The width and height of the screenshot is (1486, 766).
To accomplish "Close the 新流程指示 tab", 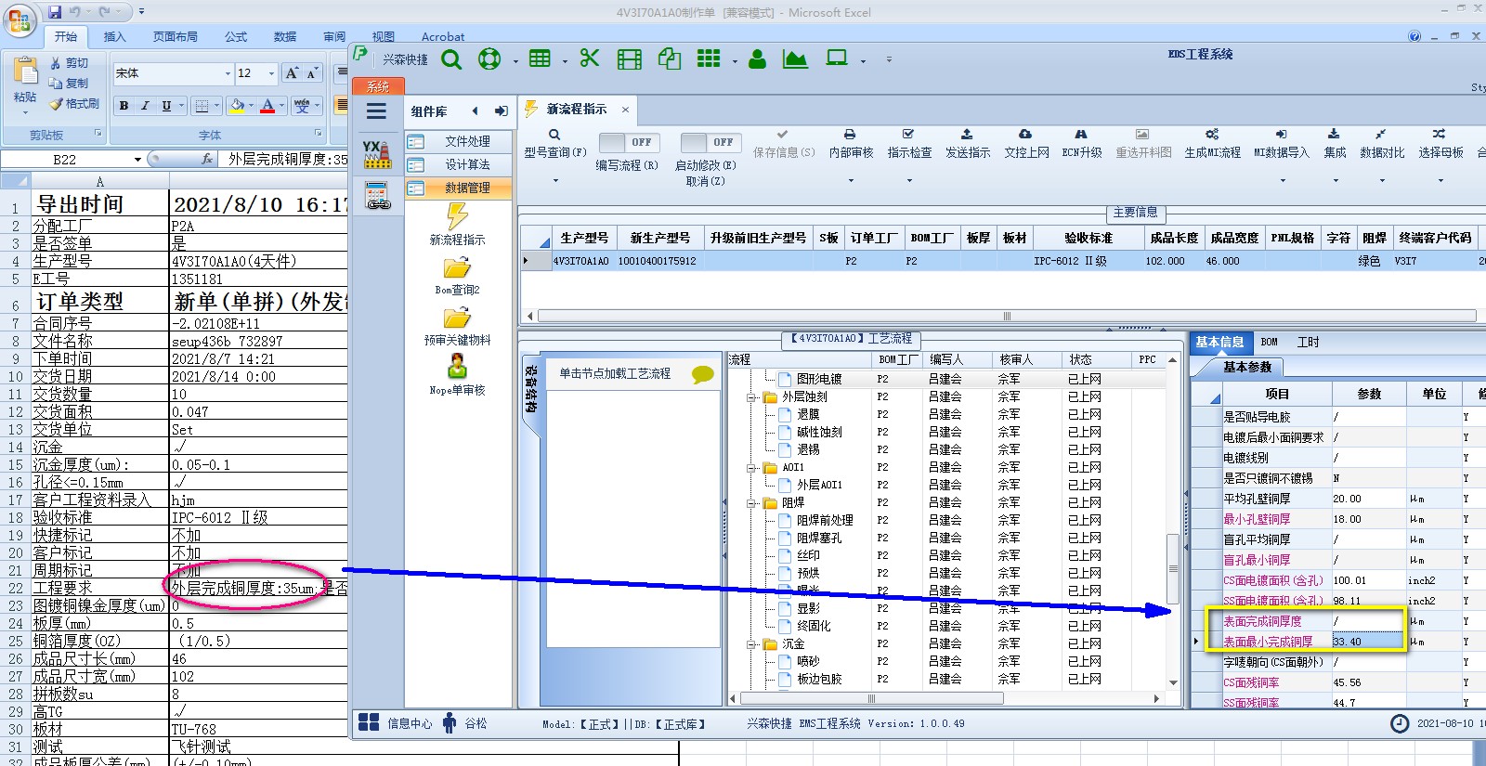I will (625, 110).
